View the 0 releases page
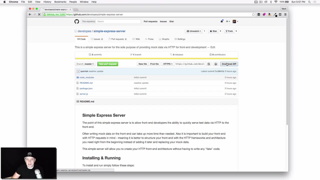 [x=176, y=54]
